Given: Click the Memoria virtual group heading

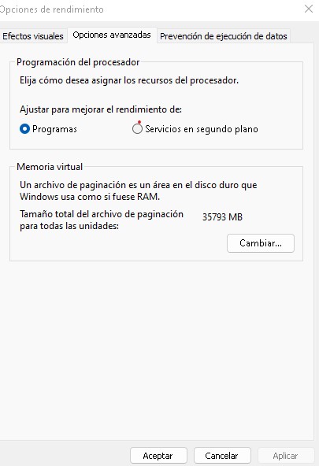Looking at the screenshot, I should point(50,167).
